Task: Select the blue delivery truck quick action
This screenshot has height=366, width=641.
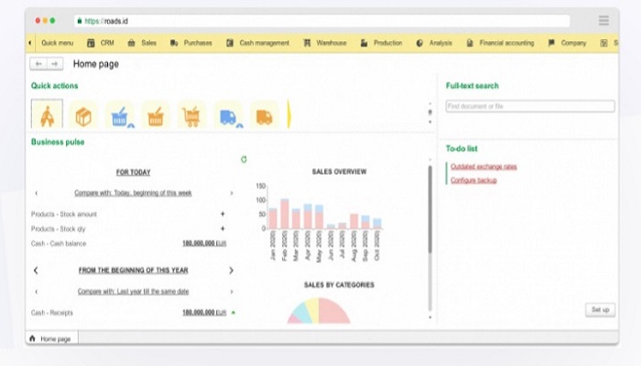Action: pos(228,116)
